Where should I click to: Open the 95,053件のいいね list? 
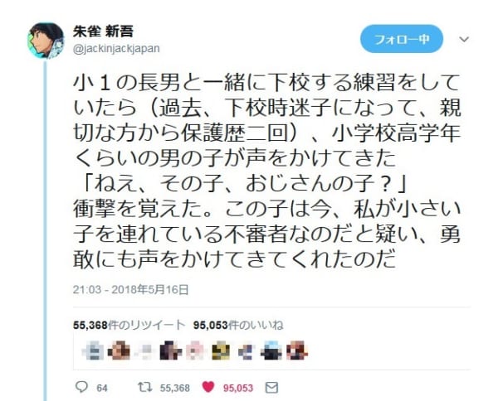point(238,325)
